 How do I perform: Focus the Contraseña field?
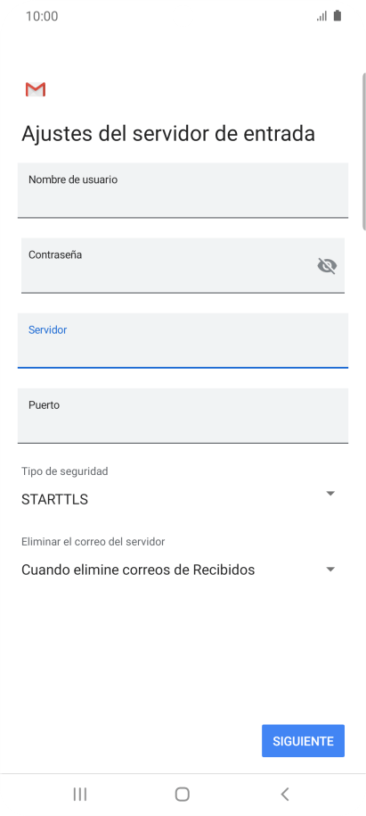(x=183, y=265)
